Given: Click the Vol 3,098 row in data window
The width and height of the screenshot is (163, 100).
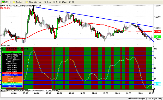Looking at the screenshot, I should [x=12, y=86].
